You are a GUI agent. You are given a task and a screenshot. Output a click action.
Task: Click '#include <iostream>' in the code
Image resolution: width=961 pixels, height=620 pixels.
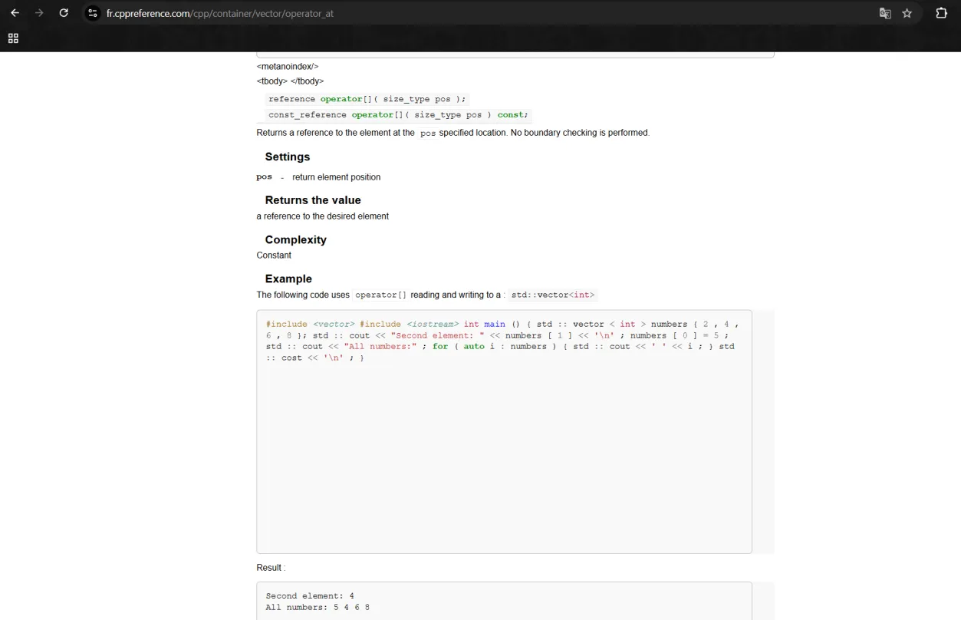coord(409,324)
